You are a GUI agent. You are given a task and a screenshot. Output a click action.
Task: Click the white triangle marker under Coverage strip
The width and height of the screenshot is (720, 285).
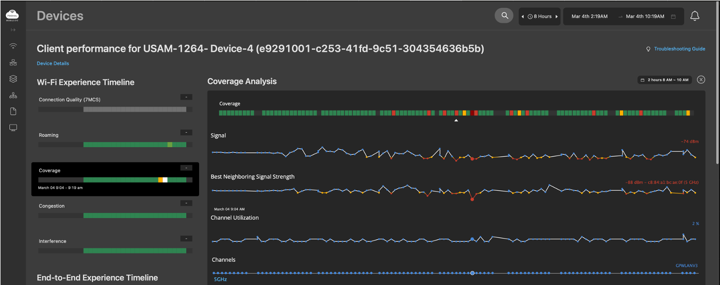[x=456, y=120]
